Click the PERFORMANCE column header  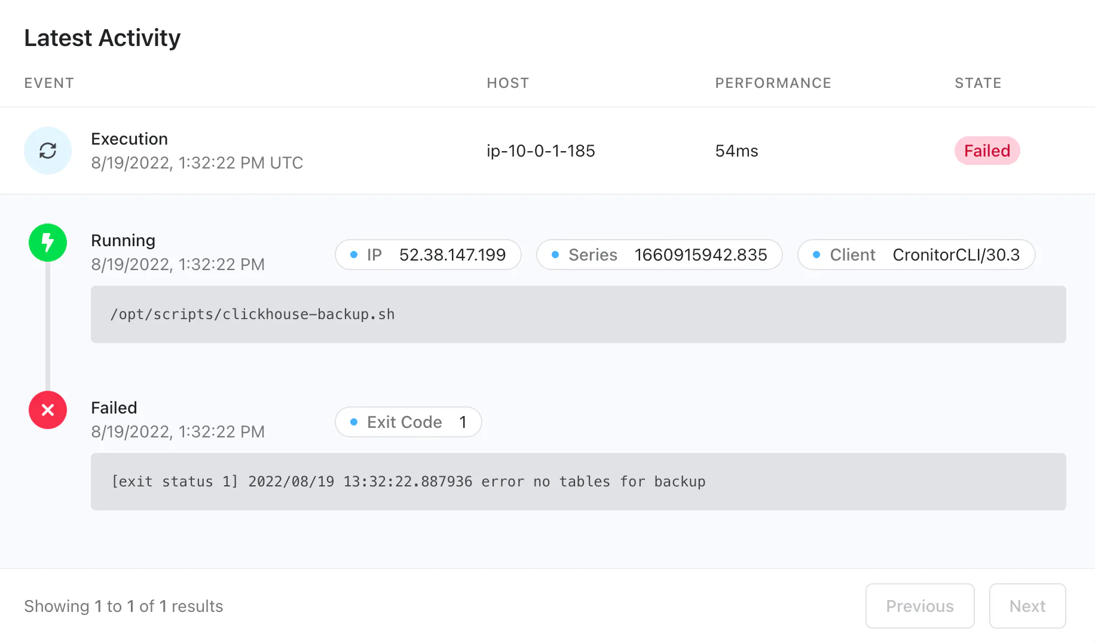[x=773, y=83]
